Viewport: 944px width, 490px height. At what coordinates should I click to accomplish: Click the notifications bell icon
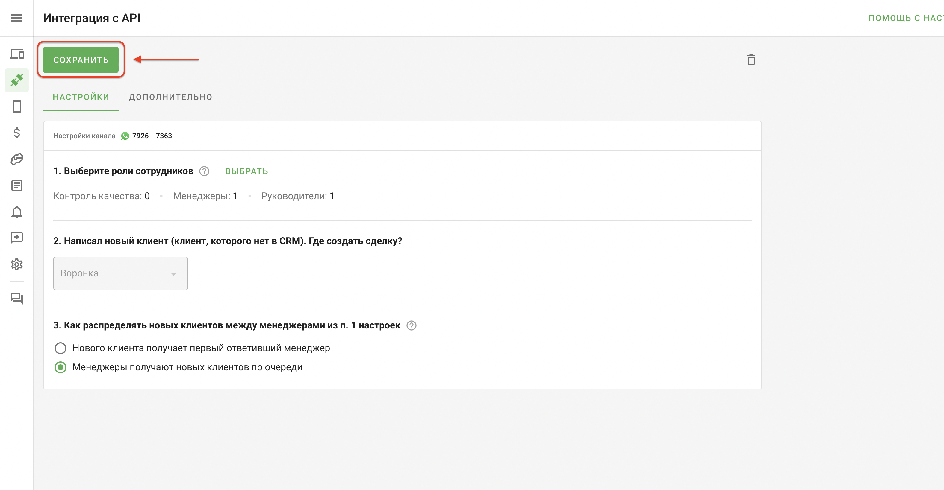(x=16, y=212)
